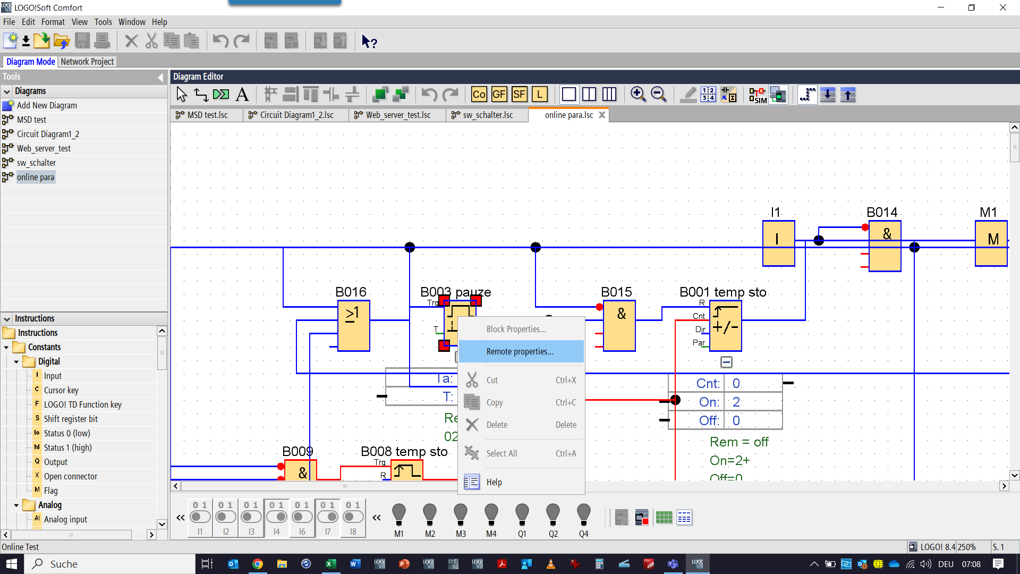
Task: Click the Network Project mode button
Action: 87,62
